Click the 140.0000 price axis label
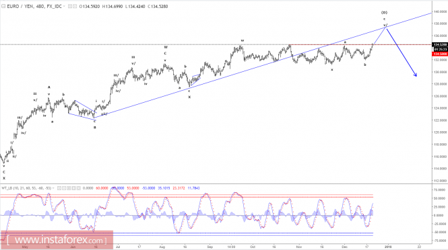 tap(440, 11)
